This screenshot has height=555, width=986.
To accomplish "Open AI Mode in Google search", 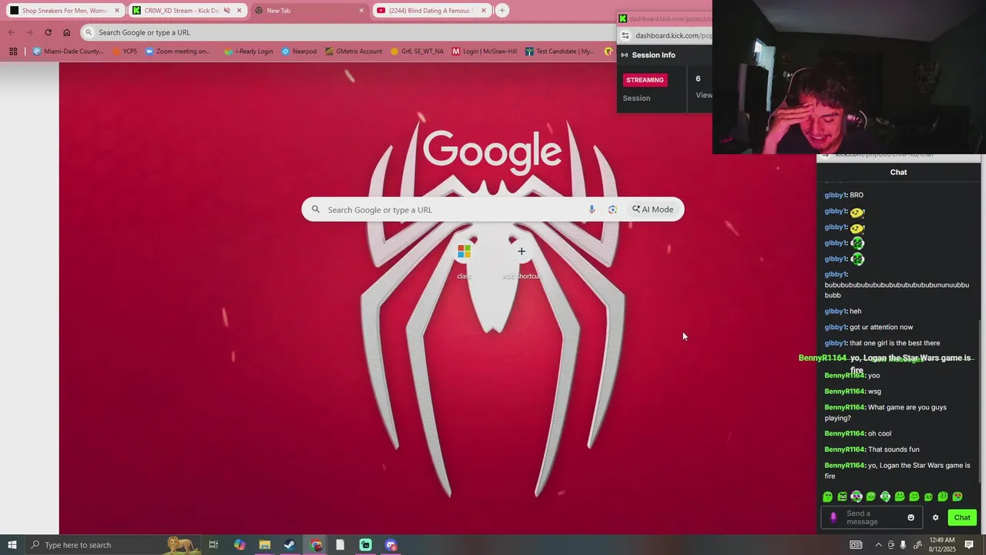I will tap(653, 210).
